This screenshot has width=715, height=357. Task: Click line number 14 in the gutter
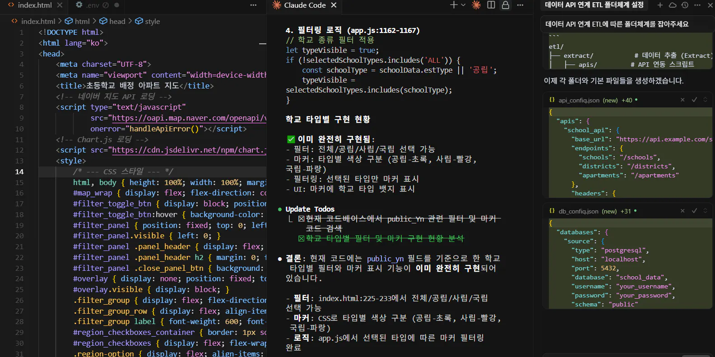[x=19, y=172]
